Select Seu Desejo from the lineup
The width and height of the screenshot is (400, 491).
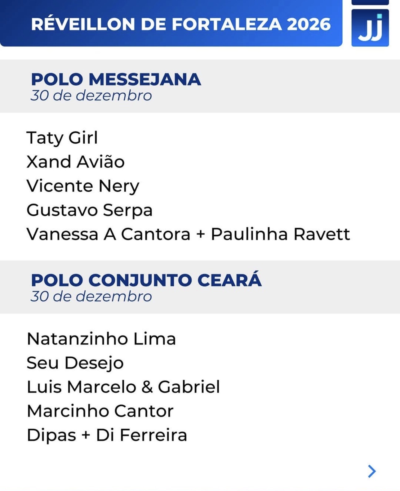click(75, 363)
